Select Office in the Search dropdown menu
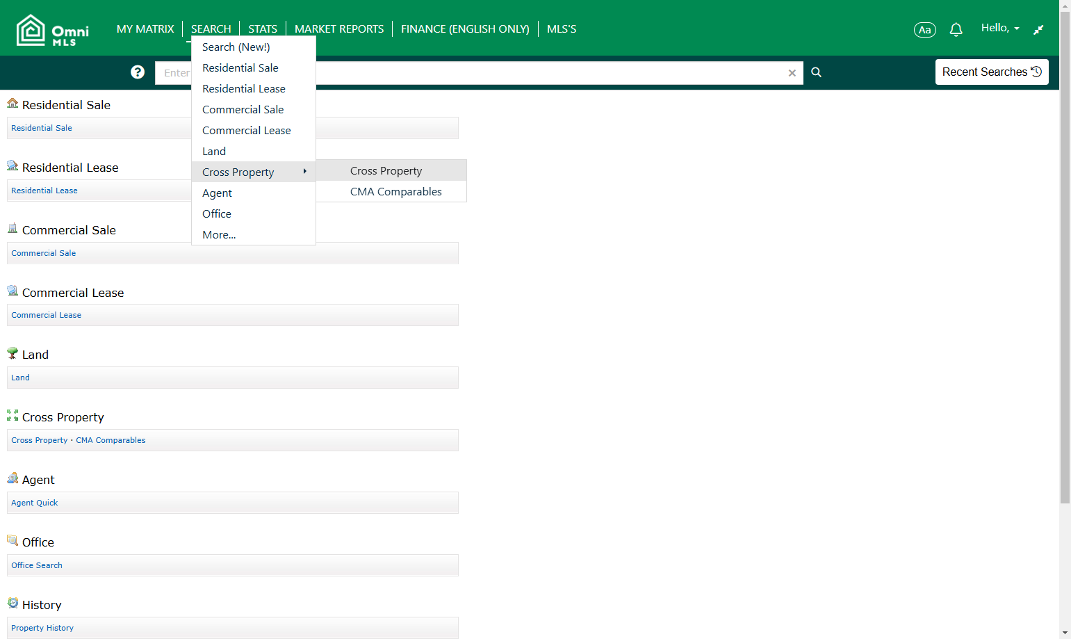The image size is (1071, 639). click(254, 214)
